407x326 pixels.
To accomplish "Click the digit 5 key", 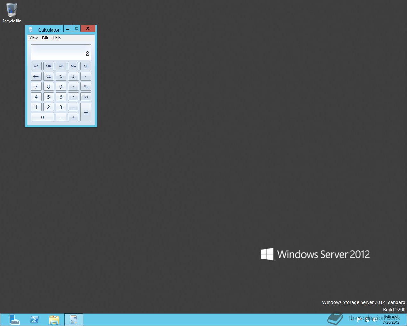I will coord(49,97).
